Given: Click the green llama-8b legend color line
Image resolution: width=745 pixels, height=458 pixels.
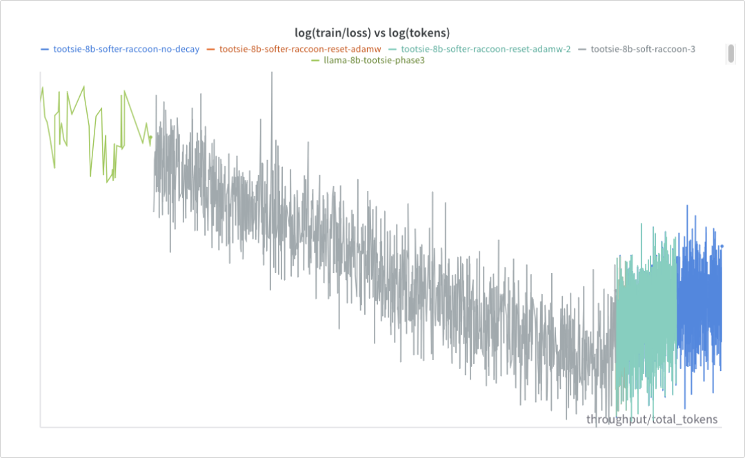Looking at the screenshot, I should (315, 61).
